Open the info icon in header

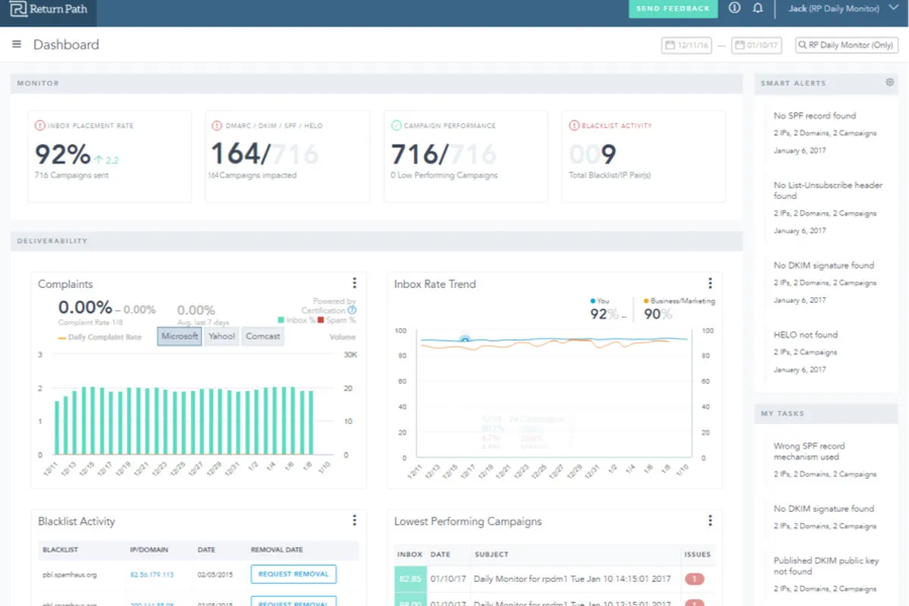pos(734,8)
